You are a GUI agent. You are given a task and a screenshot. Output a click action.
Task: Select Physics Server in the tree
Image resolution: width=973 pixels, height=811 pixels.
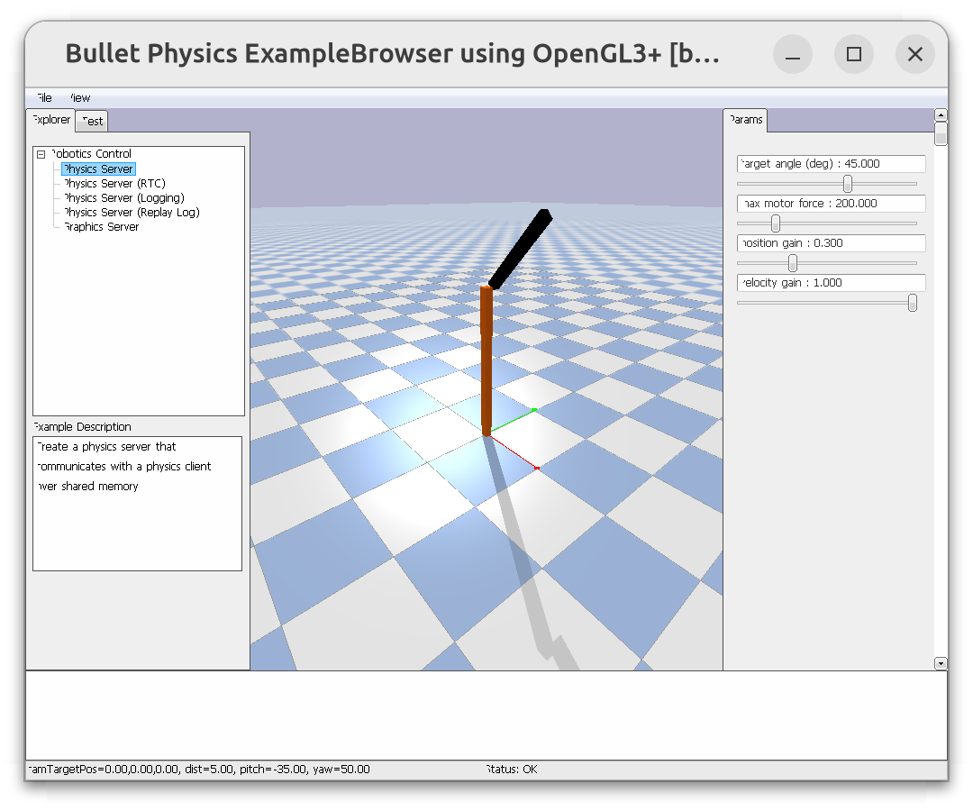pos(99,169)
